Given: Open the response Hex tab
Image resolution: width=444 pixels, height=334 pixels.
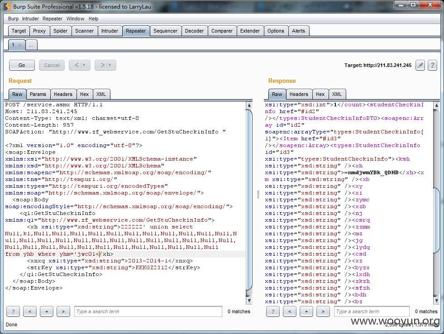Looking at the screenshot, I should 320,94.
